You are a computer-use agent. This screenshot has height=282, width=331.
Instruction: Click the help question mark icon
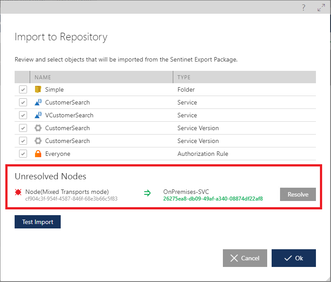tap(304, 8)
